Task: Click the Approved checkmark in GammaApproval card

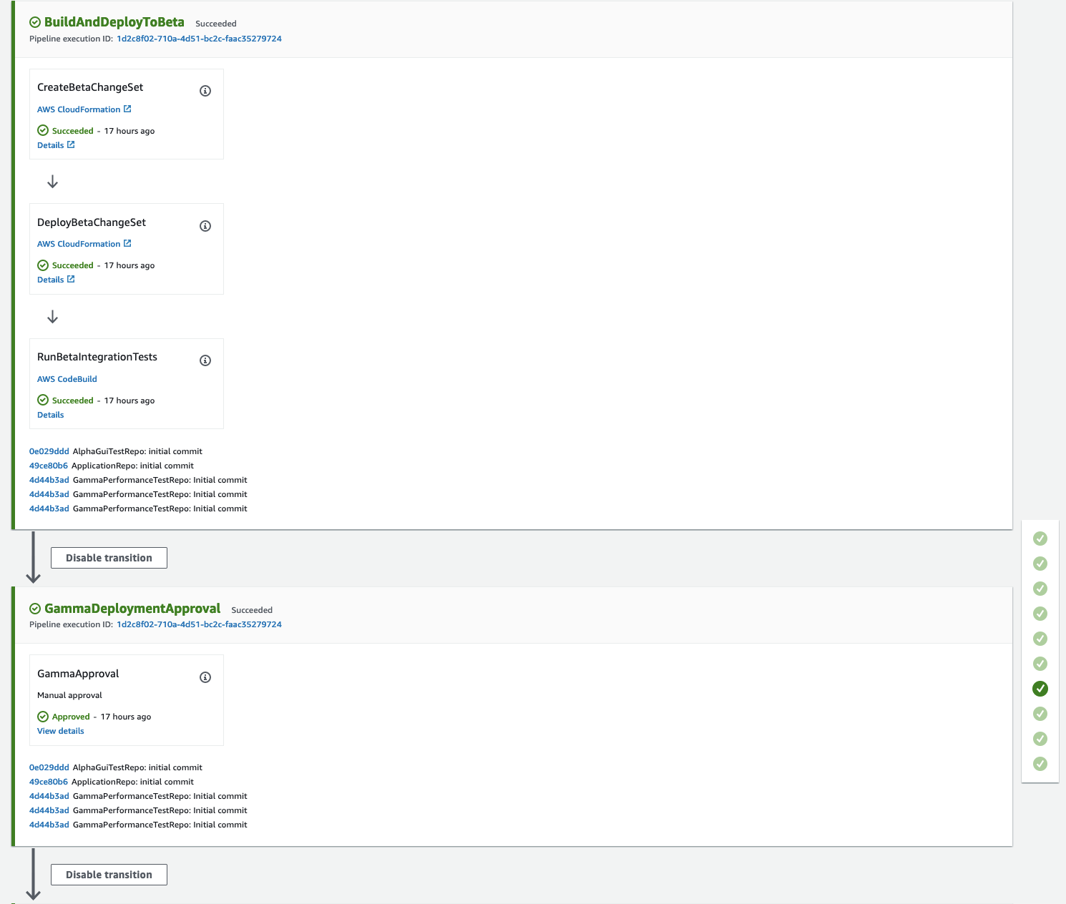Action: (x=43, y=716)
